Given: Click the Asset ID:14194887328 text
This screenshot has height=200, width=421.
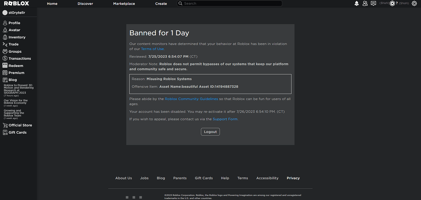Looking at the screenshot, I should coord(218,87).
